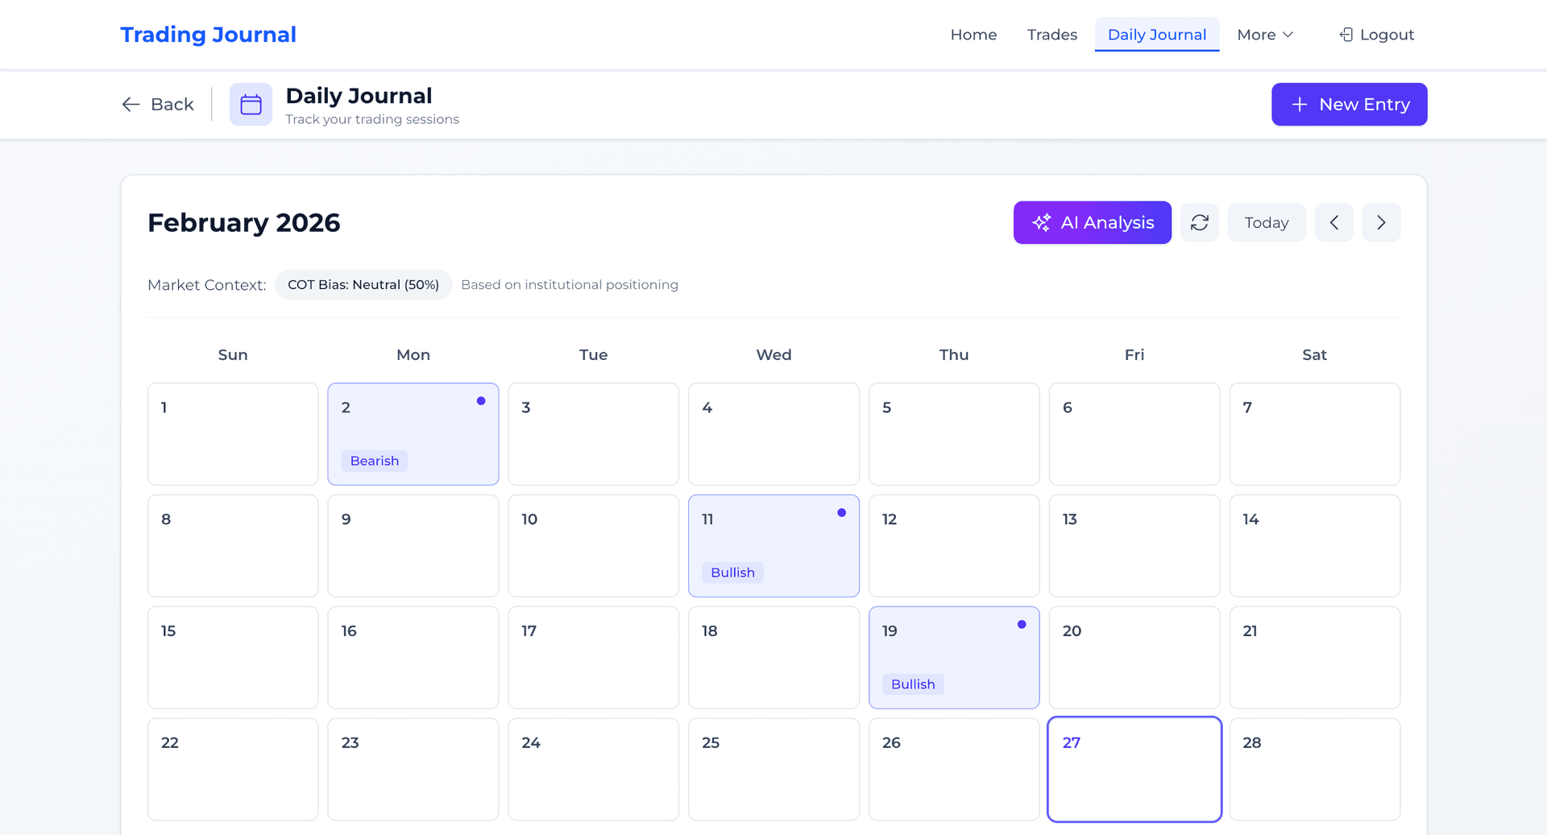Select the Bullish tag on February 11
Screen dimensions: 1547x835
(x=732, y=573)
